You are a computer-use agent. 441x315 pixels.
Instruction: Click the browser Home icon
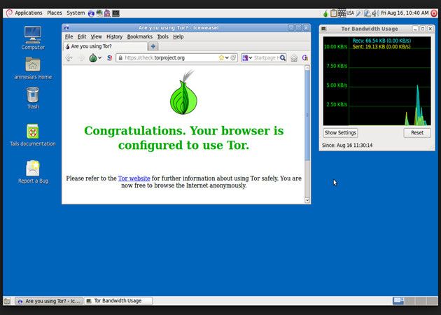(294, 58)
